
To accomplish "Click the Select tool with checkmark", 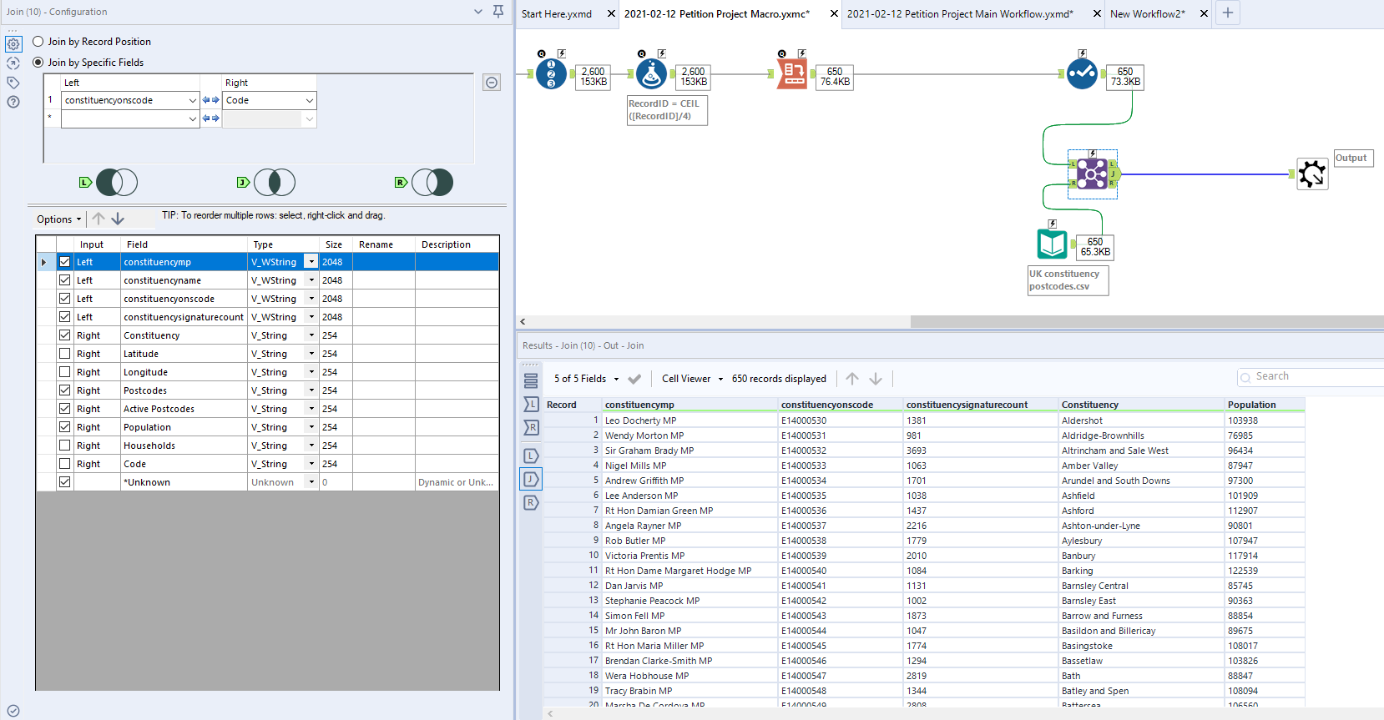I will point(1082,74).
